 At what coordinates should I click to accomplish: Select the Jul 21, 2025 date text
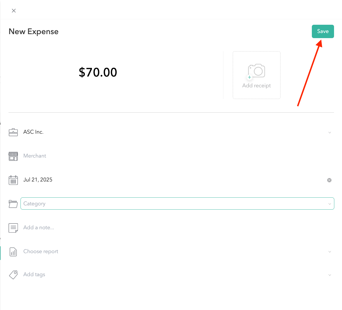coord(38,180)
